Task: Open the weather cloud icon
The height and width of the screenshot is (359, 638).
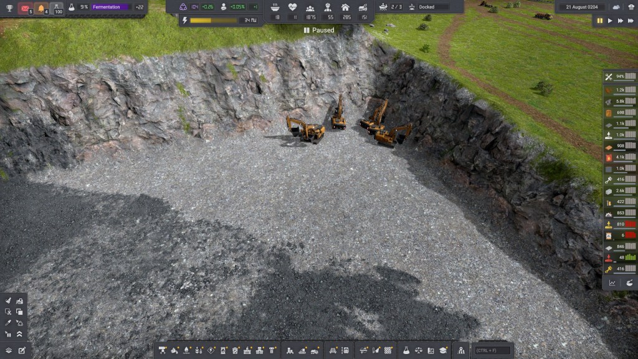Action: 616,7
